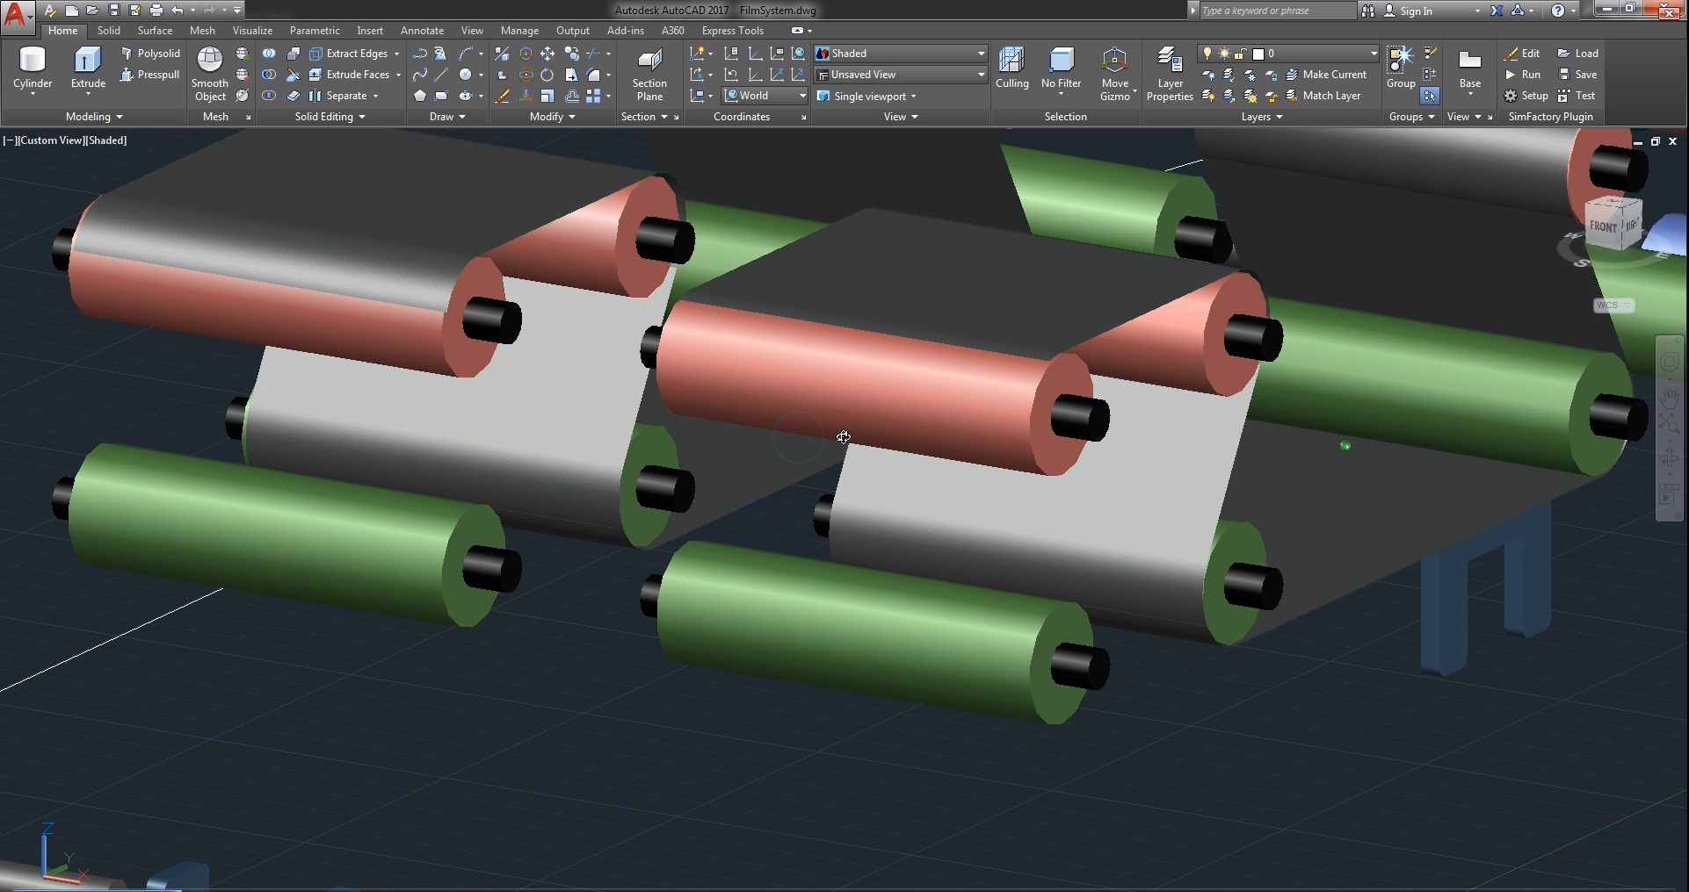
Task: Activate the Smooth Object mesh tool
Action: tap(209, 61)
